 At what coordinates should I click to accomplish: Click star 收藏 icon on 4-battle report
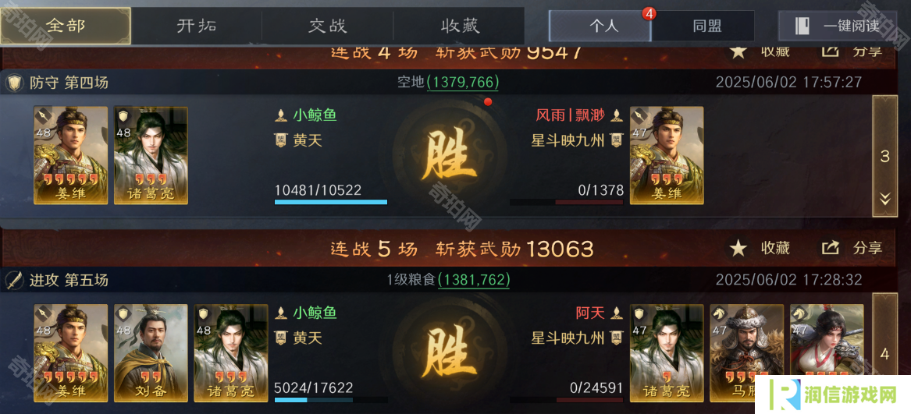pos(738,51)
